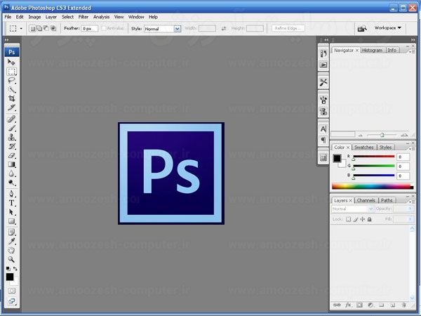
Task: Select the Gradient tool
Action: click(x=11, y=164)
